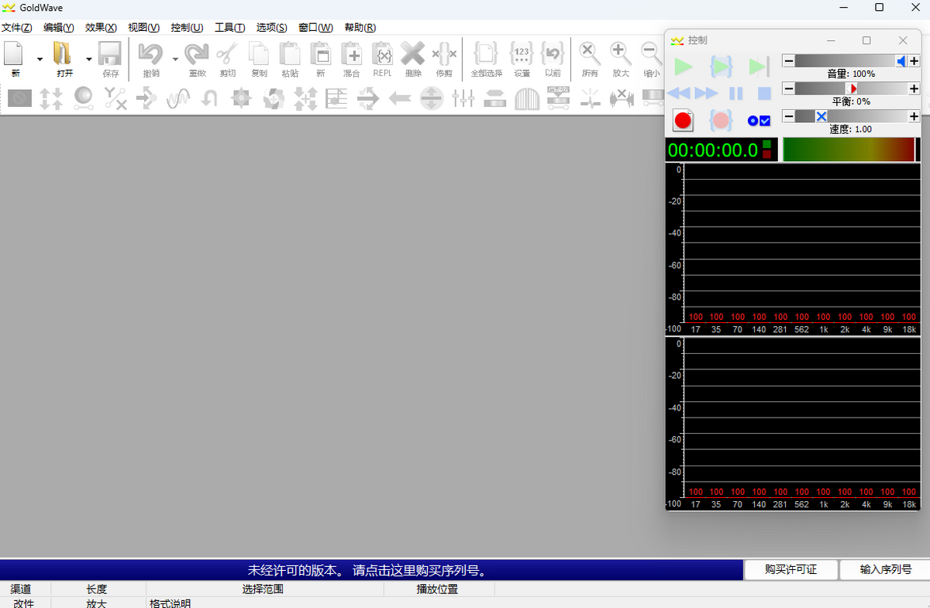
Task: Click the 购买许可证 button
Action: (790, 569)
